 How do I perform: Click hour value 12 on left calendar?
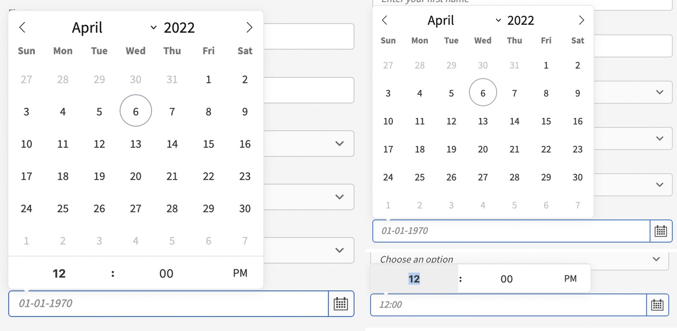(59, 273)
